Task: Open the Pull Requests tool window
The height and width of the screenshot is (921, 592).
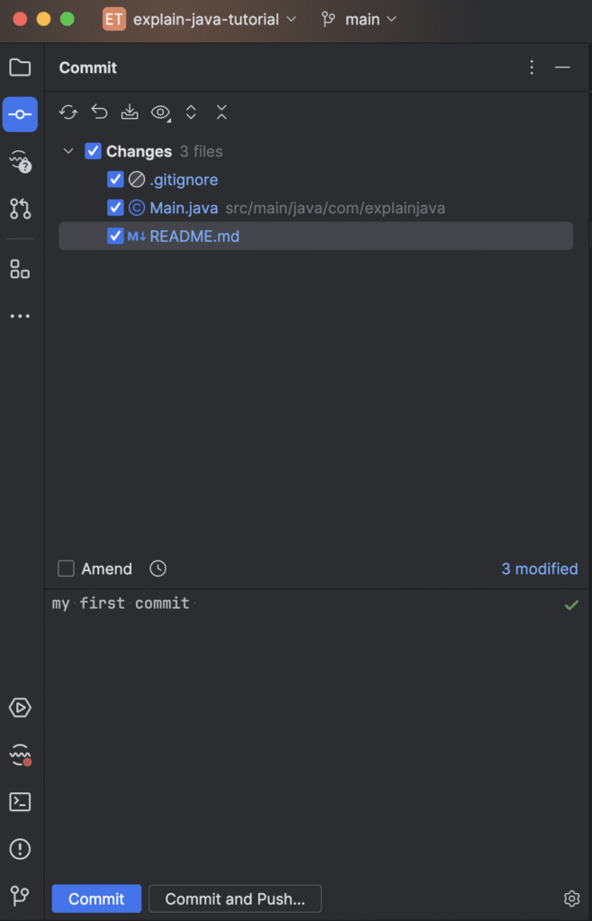Action: pyautogui.click(x=20, y=209)
